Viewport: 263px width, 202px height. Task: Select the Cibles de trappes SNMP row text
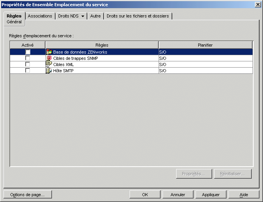click(x=76, y=58)
